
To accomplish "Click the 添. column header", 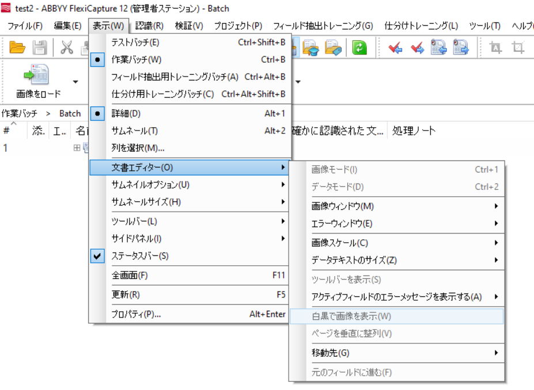I will 38,130.
